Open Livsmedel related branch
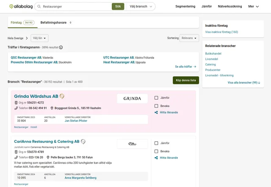 point(212,59)
